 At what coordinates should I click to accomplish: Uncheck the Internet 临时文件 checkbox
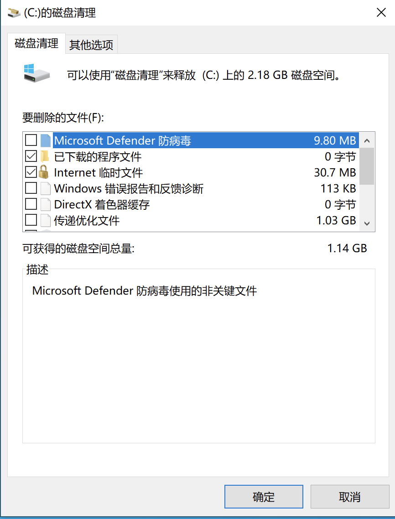31,172
